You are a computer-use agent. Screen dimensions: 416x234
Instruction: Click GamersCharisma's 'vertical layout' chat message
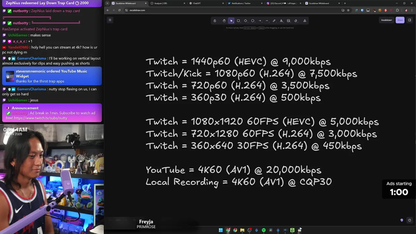pyautogui.click(x=52, y=61)
